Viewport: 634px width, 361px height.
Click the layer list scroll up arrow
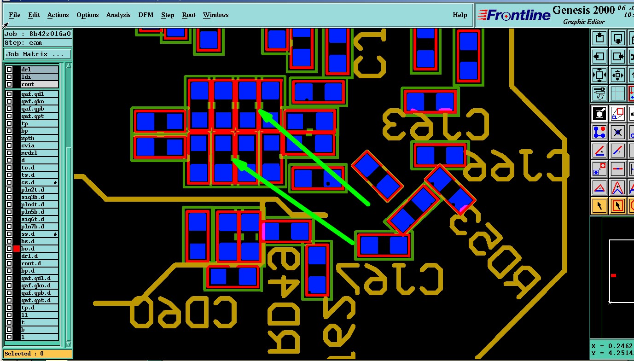(x=69, y=66)
